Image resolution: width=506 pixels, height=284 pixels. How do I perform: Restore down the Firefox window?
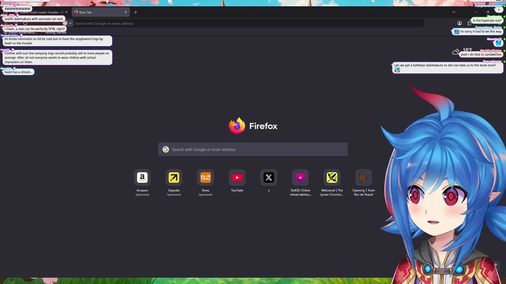(x=487, y=12)
